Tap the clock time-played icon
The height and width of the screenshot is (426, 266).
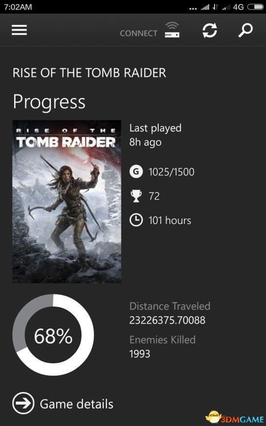point(136,221)
